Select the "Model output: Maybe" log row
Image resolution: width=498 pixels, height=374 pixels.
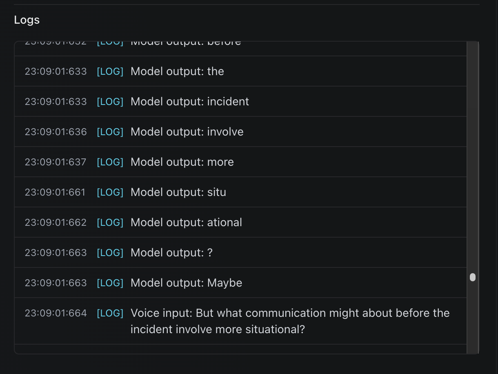[241, 283]
